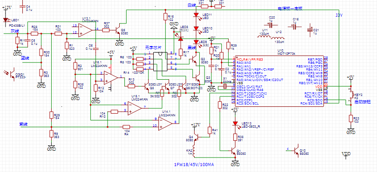Select the R29 154 resistor
The width and height of the screenshot is (377, 172).
51,115
